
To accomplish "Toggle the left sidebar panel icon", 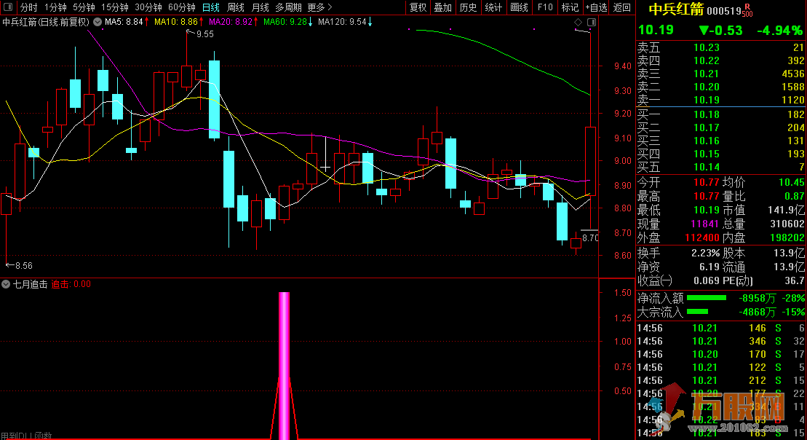I will [8, 7].
